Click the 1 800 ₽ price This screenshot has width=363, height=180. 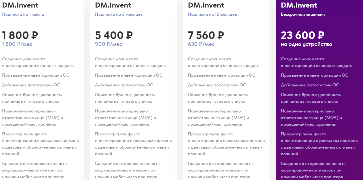click(20, 35)
